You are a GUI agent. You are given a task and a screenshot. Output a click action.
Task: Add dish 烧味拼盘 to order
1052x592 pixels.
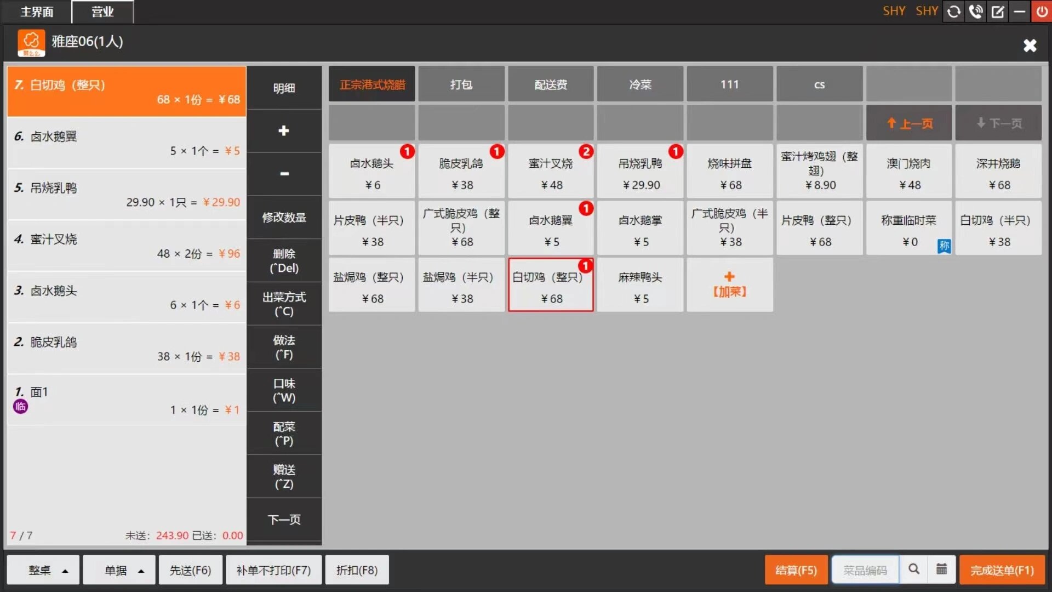point(729,172)
